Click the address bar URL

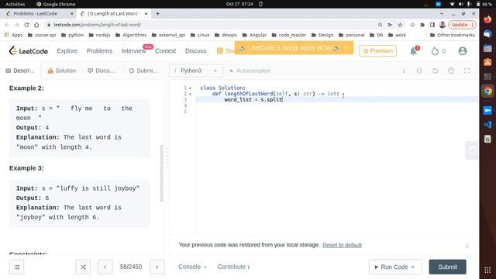(98, 25)
